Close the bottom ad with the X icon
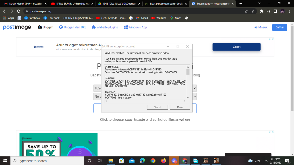Image resolution: width=294 pixels, height=165 pixels. (x=273, y=132)
